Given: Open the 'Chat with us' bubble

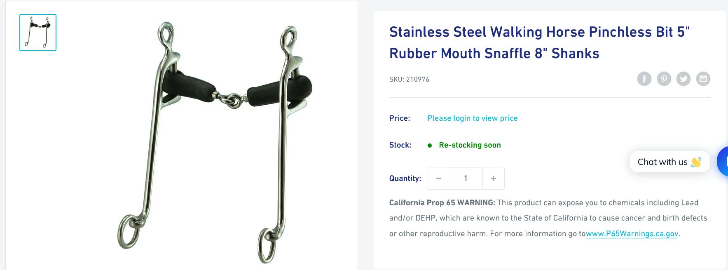Looking at the screenshot, I should tap(669, 162).
